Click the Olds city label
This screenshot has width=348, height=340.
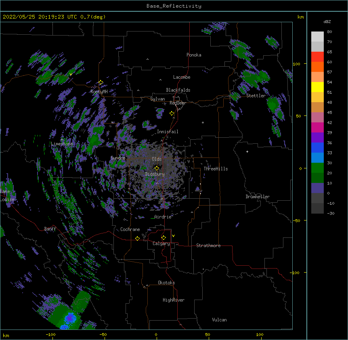[157, 159]
